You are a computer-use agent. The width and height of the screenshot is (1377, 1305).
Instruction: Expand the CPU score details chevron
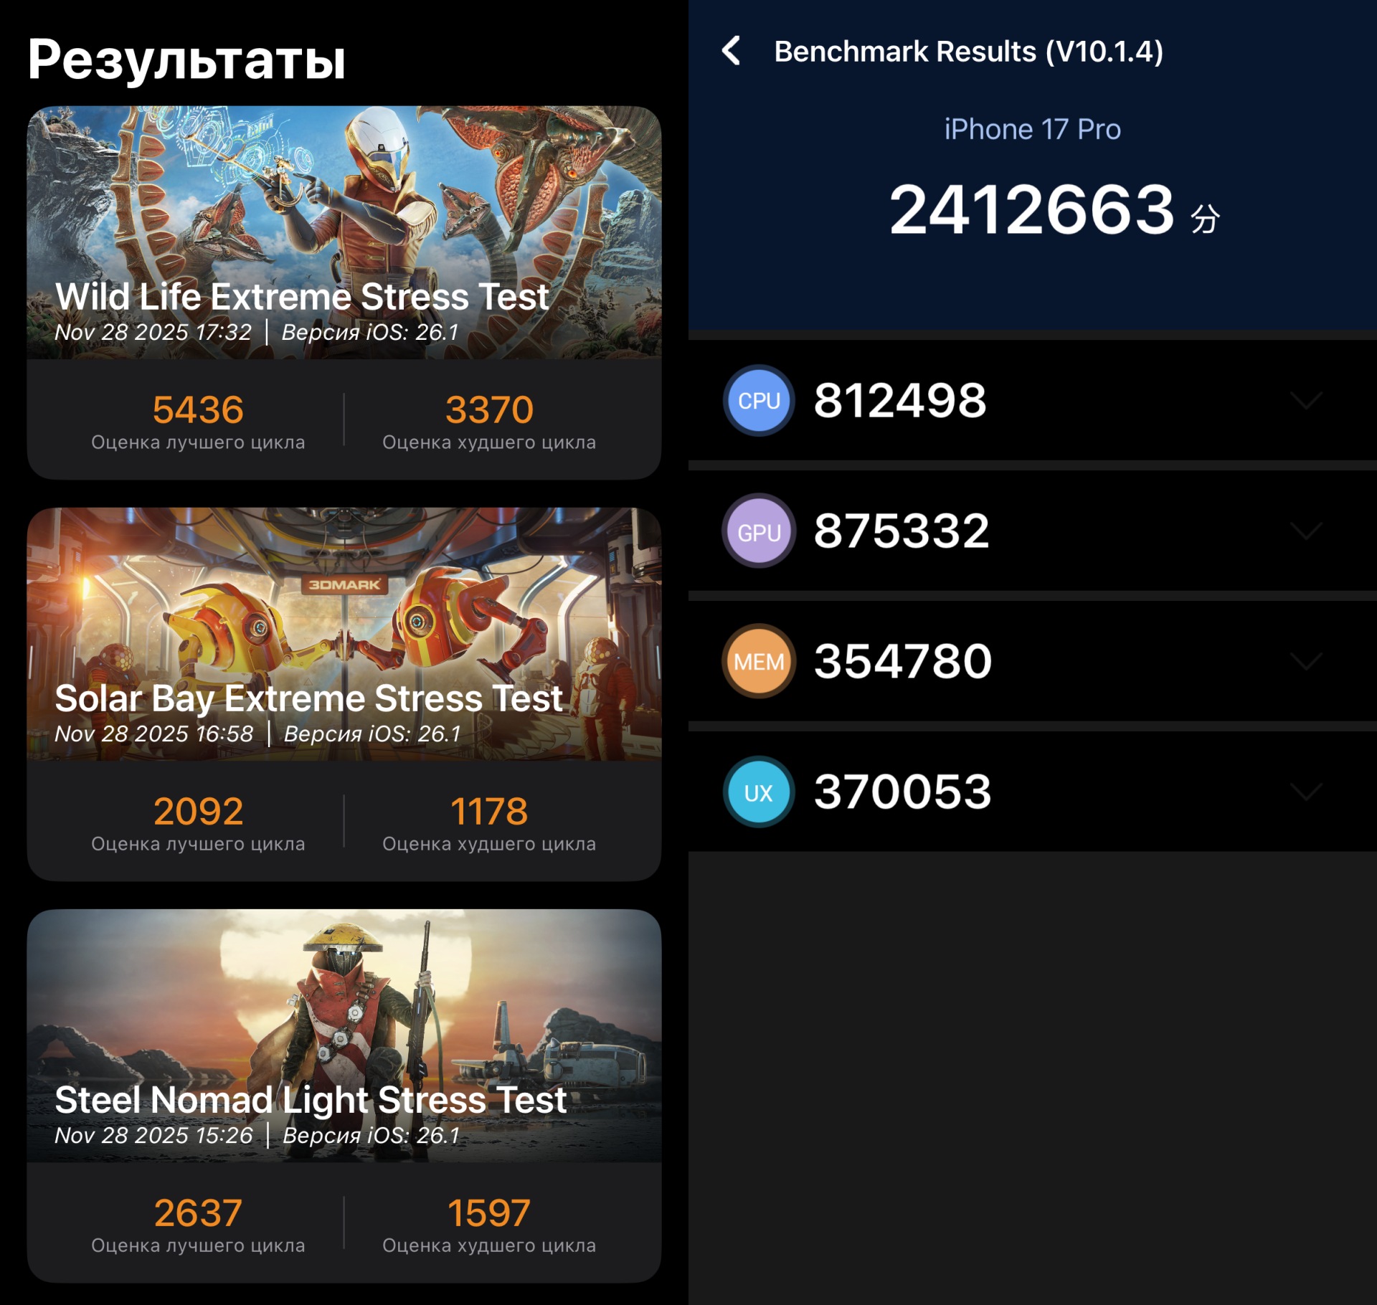(1306, 400)
